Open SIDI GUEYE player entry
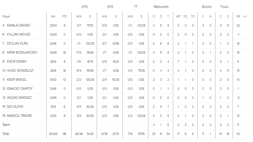 pyautogui.click(x=15, y=107)
